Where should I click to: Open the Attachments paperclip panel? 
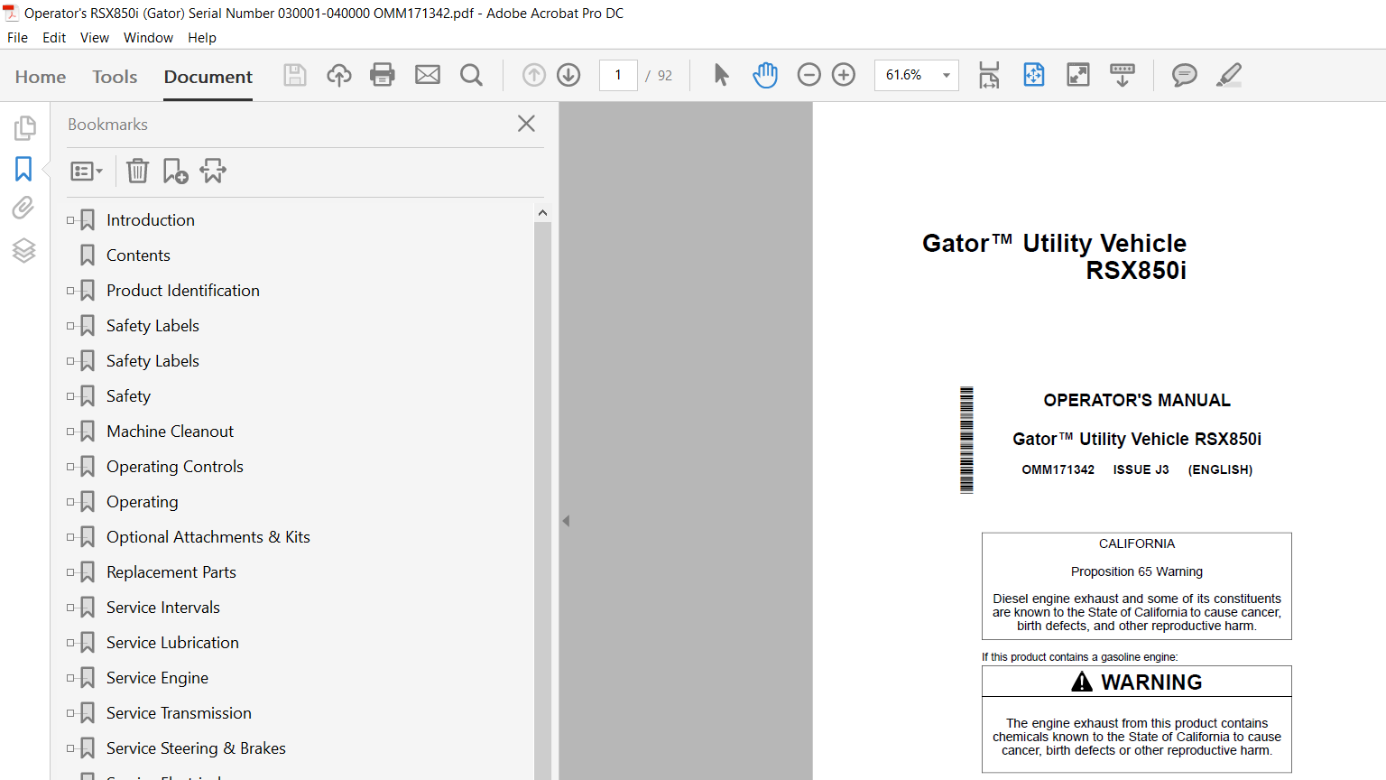pyautogui.click(x=23, y=208)
